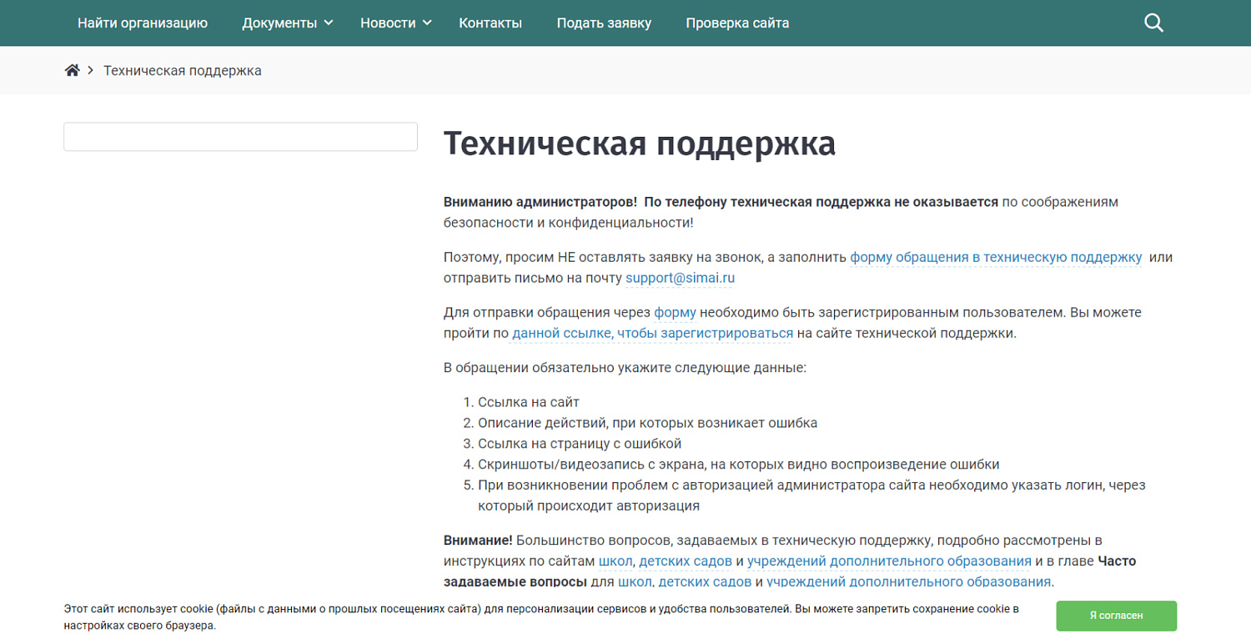Expand the Новости dropdown arrow
Viewport: 1251px width, 634px height.
[427, 23]
